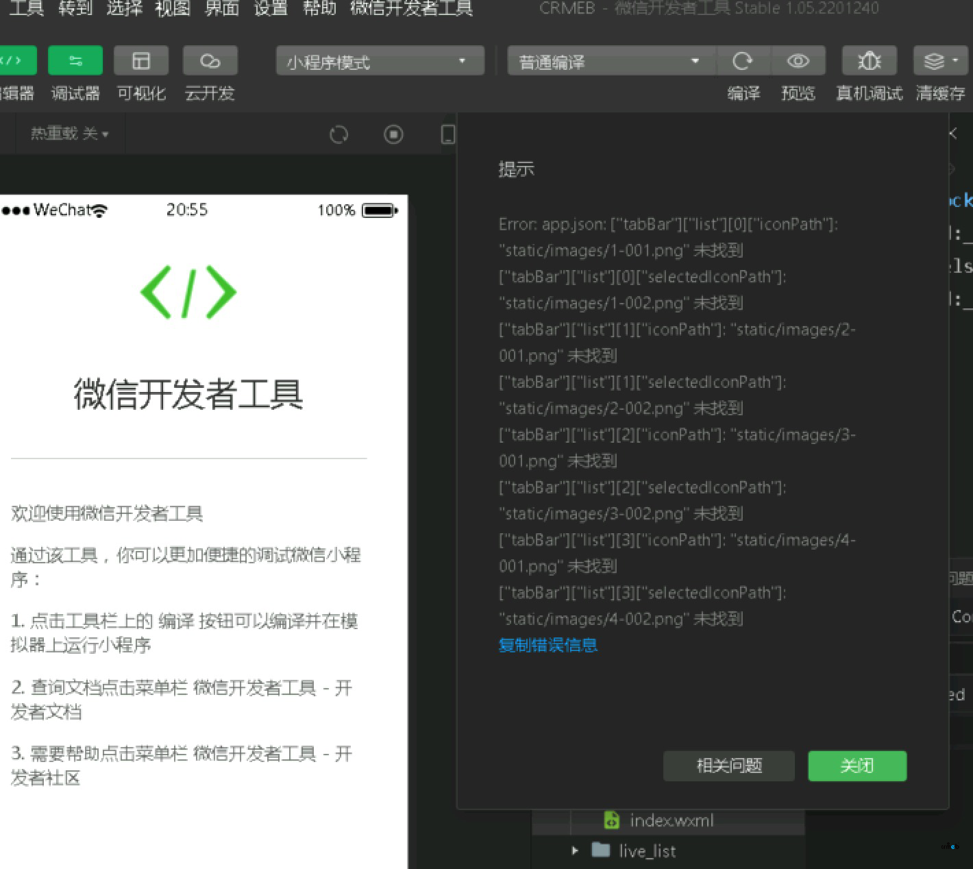The image size is (973, 869).
Task: Click the 提示 dialog title
Action: (516, 169)
